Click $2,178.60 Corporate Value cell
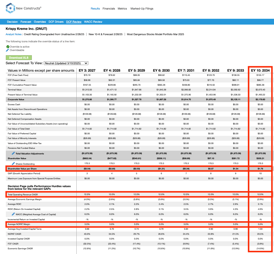274x254 pixels. tap(260, 99)
